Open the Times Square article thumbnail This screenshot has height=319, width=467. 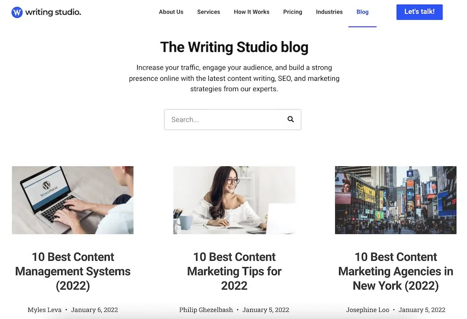pos(396,200)
